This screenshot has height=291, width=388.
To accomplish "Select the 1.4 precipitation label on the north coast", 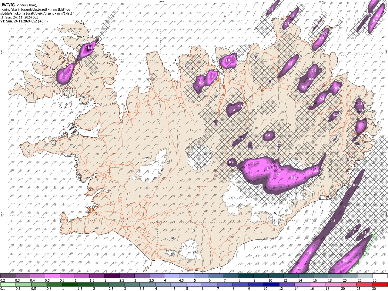I will 233,57.
